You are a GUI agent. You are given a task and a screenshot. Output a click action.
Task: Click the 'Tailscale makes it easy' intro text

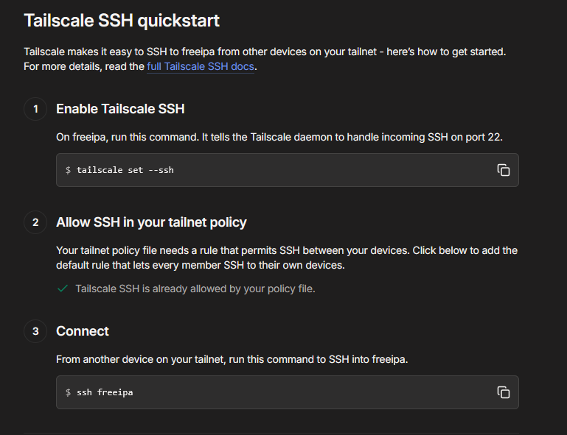(x=265, y=59)
